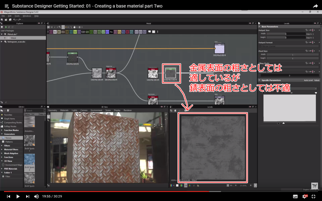Click the Output Size Width slider
The width and height of the screenshot is (322, 201).
286,34
